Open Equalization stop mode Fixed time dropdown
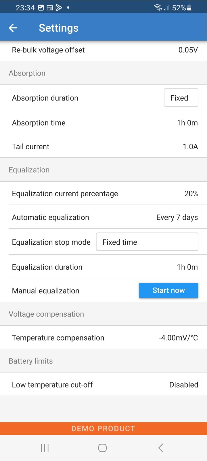 (147, 242)
